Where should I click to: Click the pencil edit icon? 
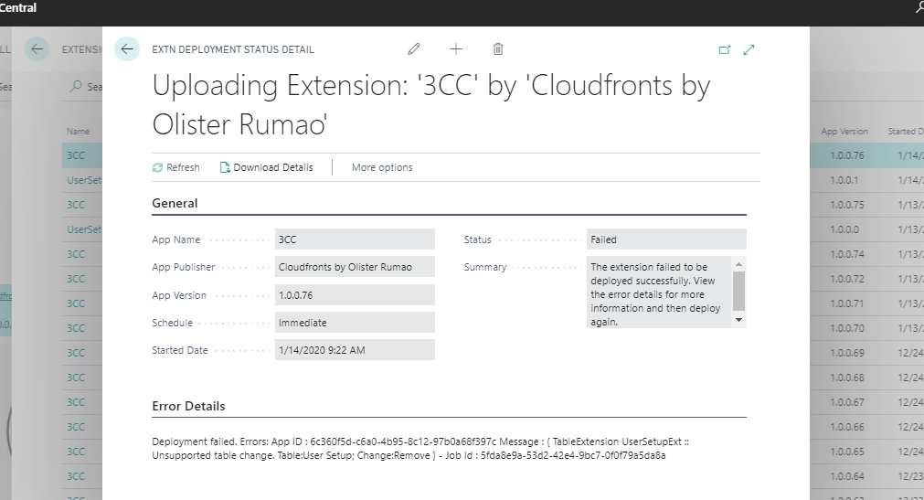pyautogui.click(x=414, y=49)
